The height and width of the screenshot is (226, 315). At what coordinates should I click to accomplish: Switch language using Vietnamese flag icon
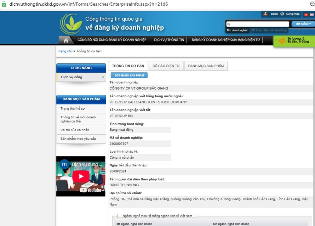(x=306, y=14)
